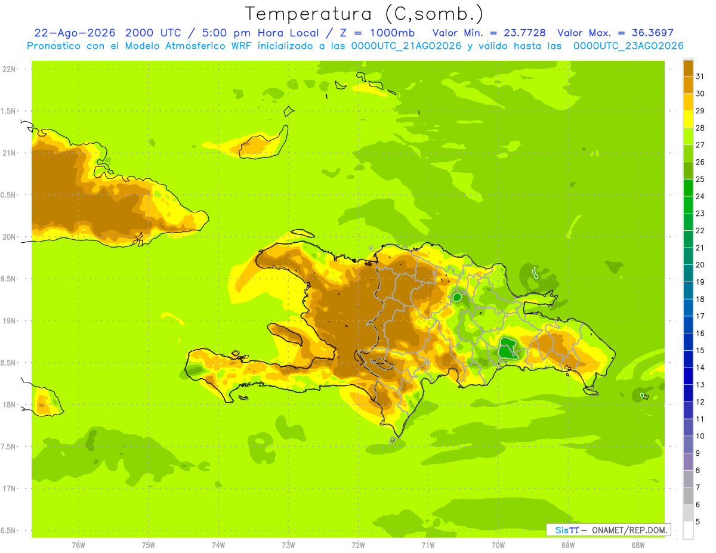The height and width of the screenshot is (553, 716).
Task: Click the 71W longitude axis label
Action: (x=428, y=545)
